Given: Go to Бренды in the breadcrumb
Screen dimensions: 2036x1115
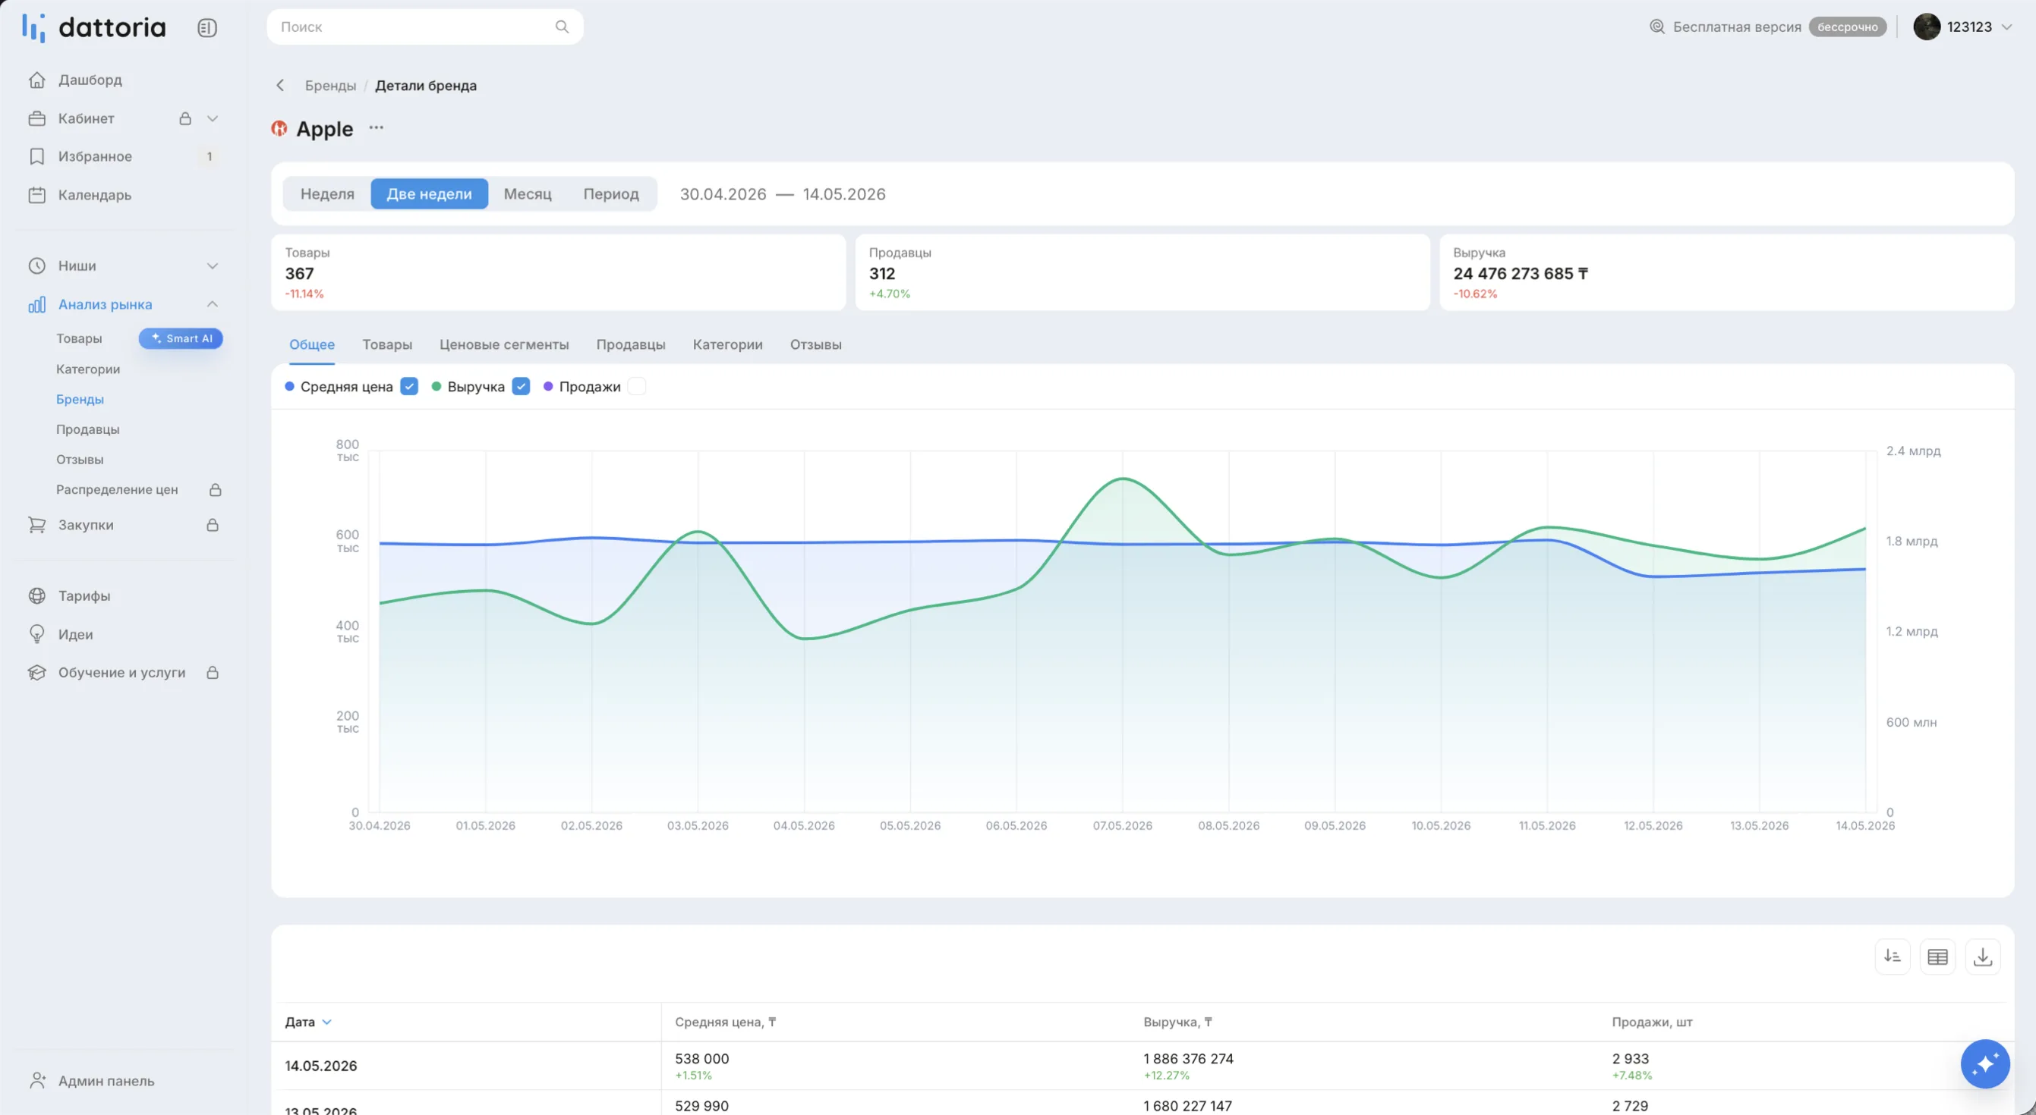Looking at the screenshot, I should (x=330, y=85).
